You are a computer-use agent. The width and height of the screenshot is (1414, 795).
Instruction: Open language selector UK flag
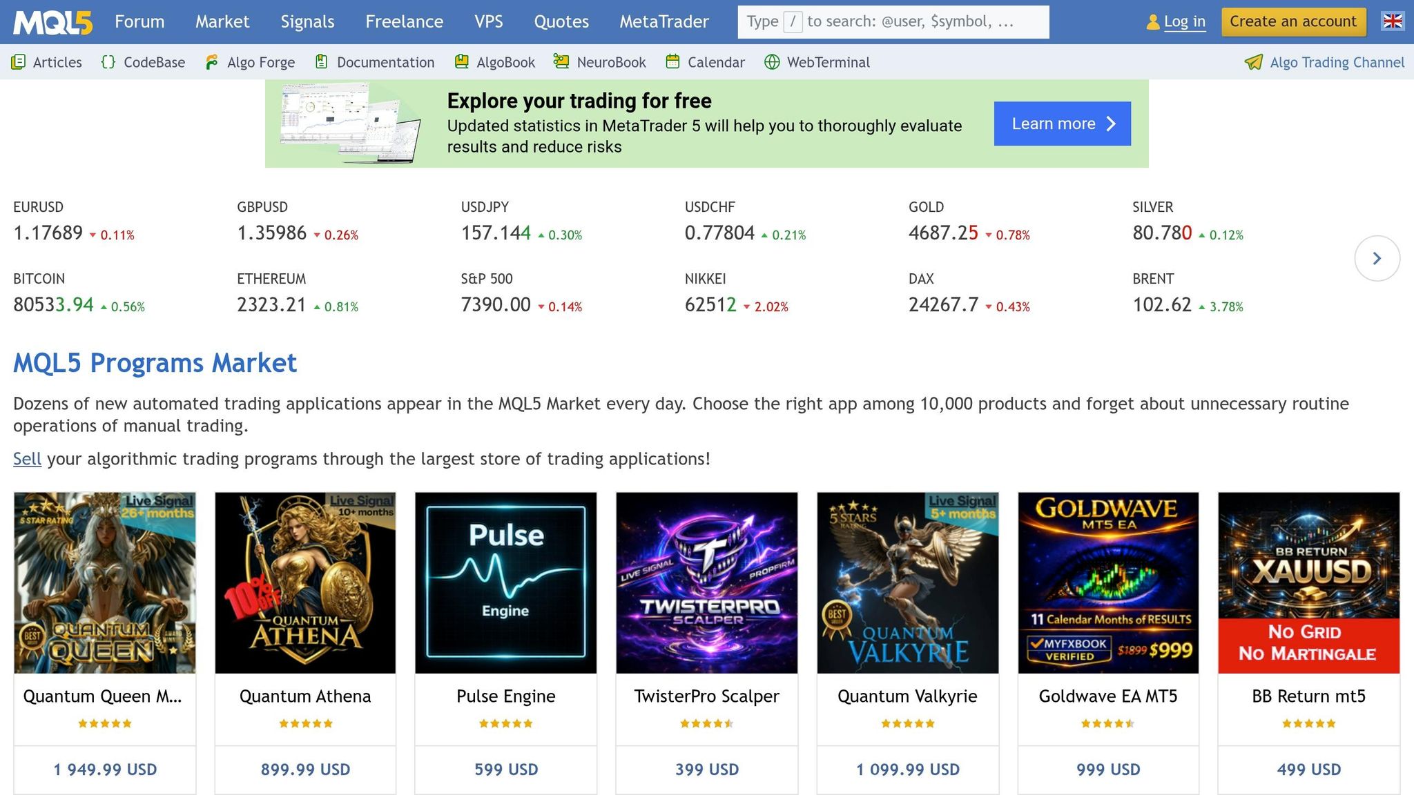click(x=1393, y=21)
